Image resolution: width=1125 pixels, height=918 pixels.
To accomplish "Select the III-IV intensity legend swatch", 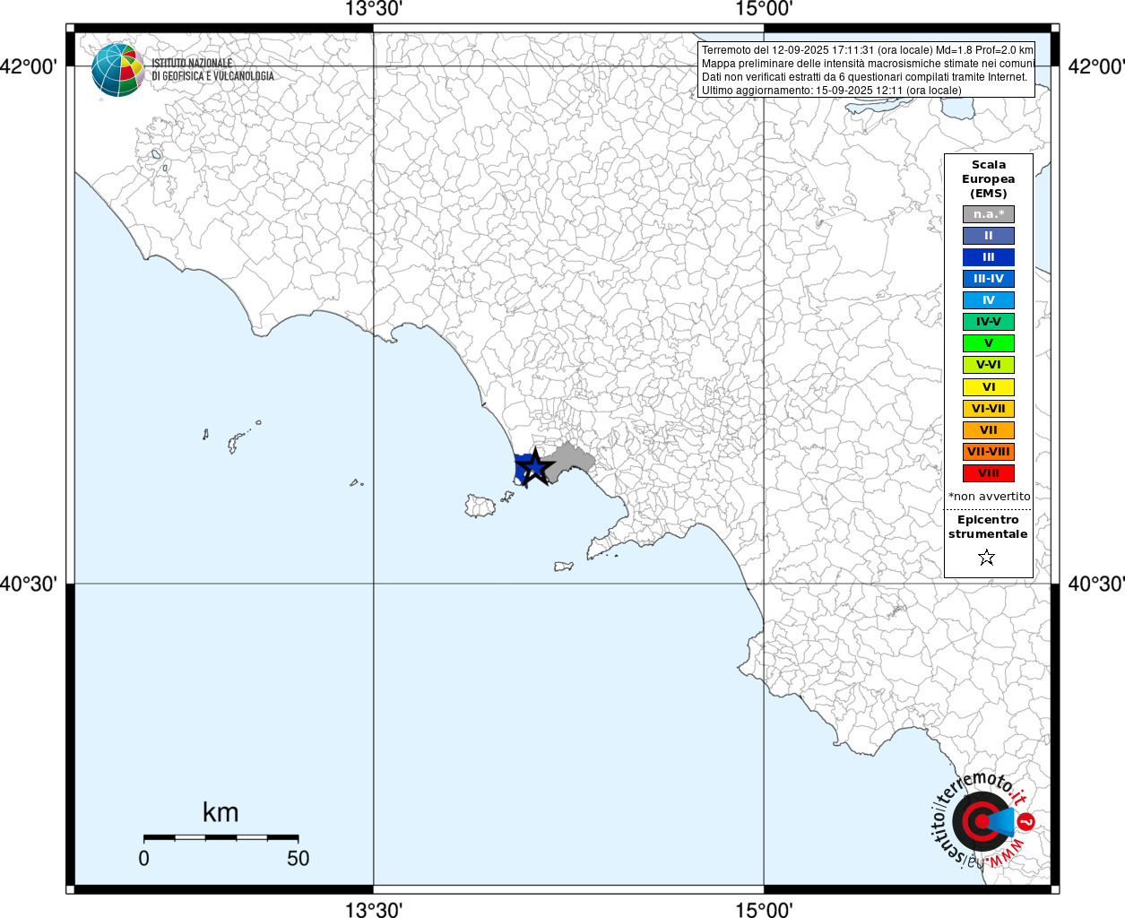I will (989, 279).
